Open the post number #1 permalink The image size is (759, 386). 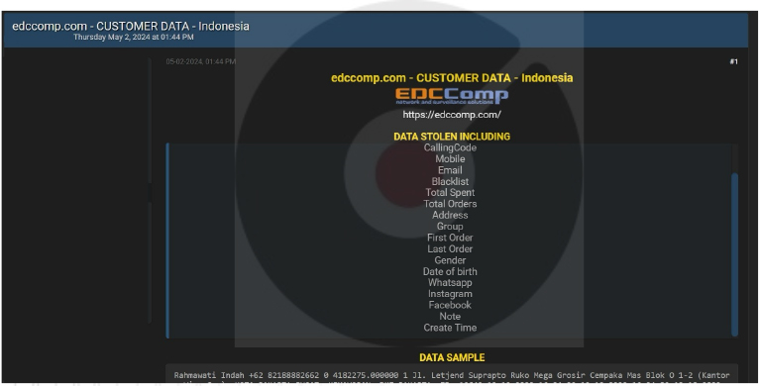(x=734, y=61)
